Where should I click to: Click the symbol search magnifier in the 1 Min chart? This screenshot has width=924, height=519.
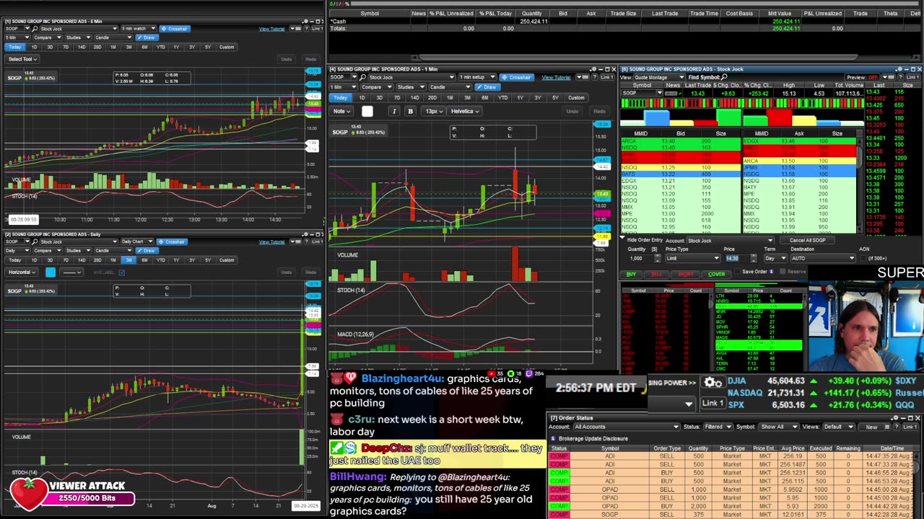coord(362,77)
